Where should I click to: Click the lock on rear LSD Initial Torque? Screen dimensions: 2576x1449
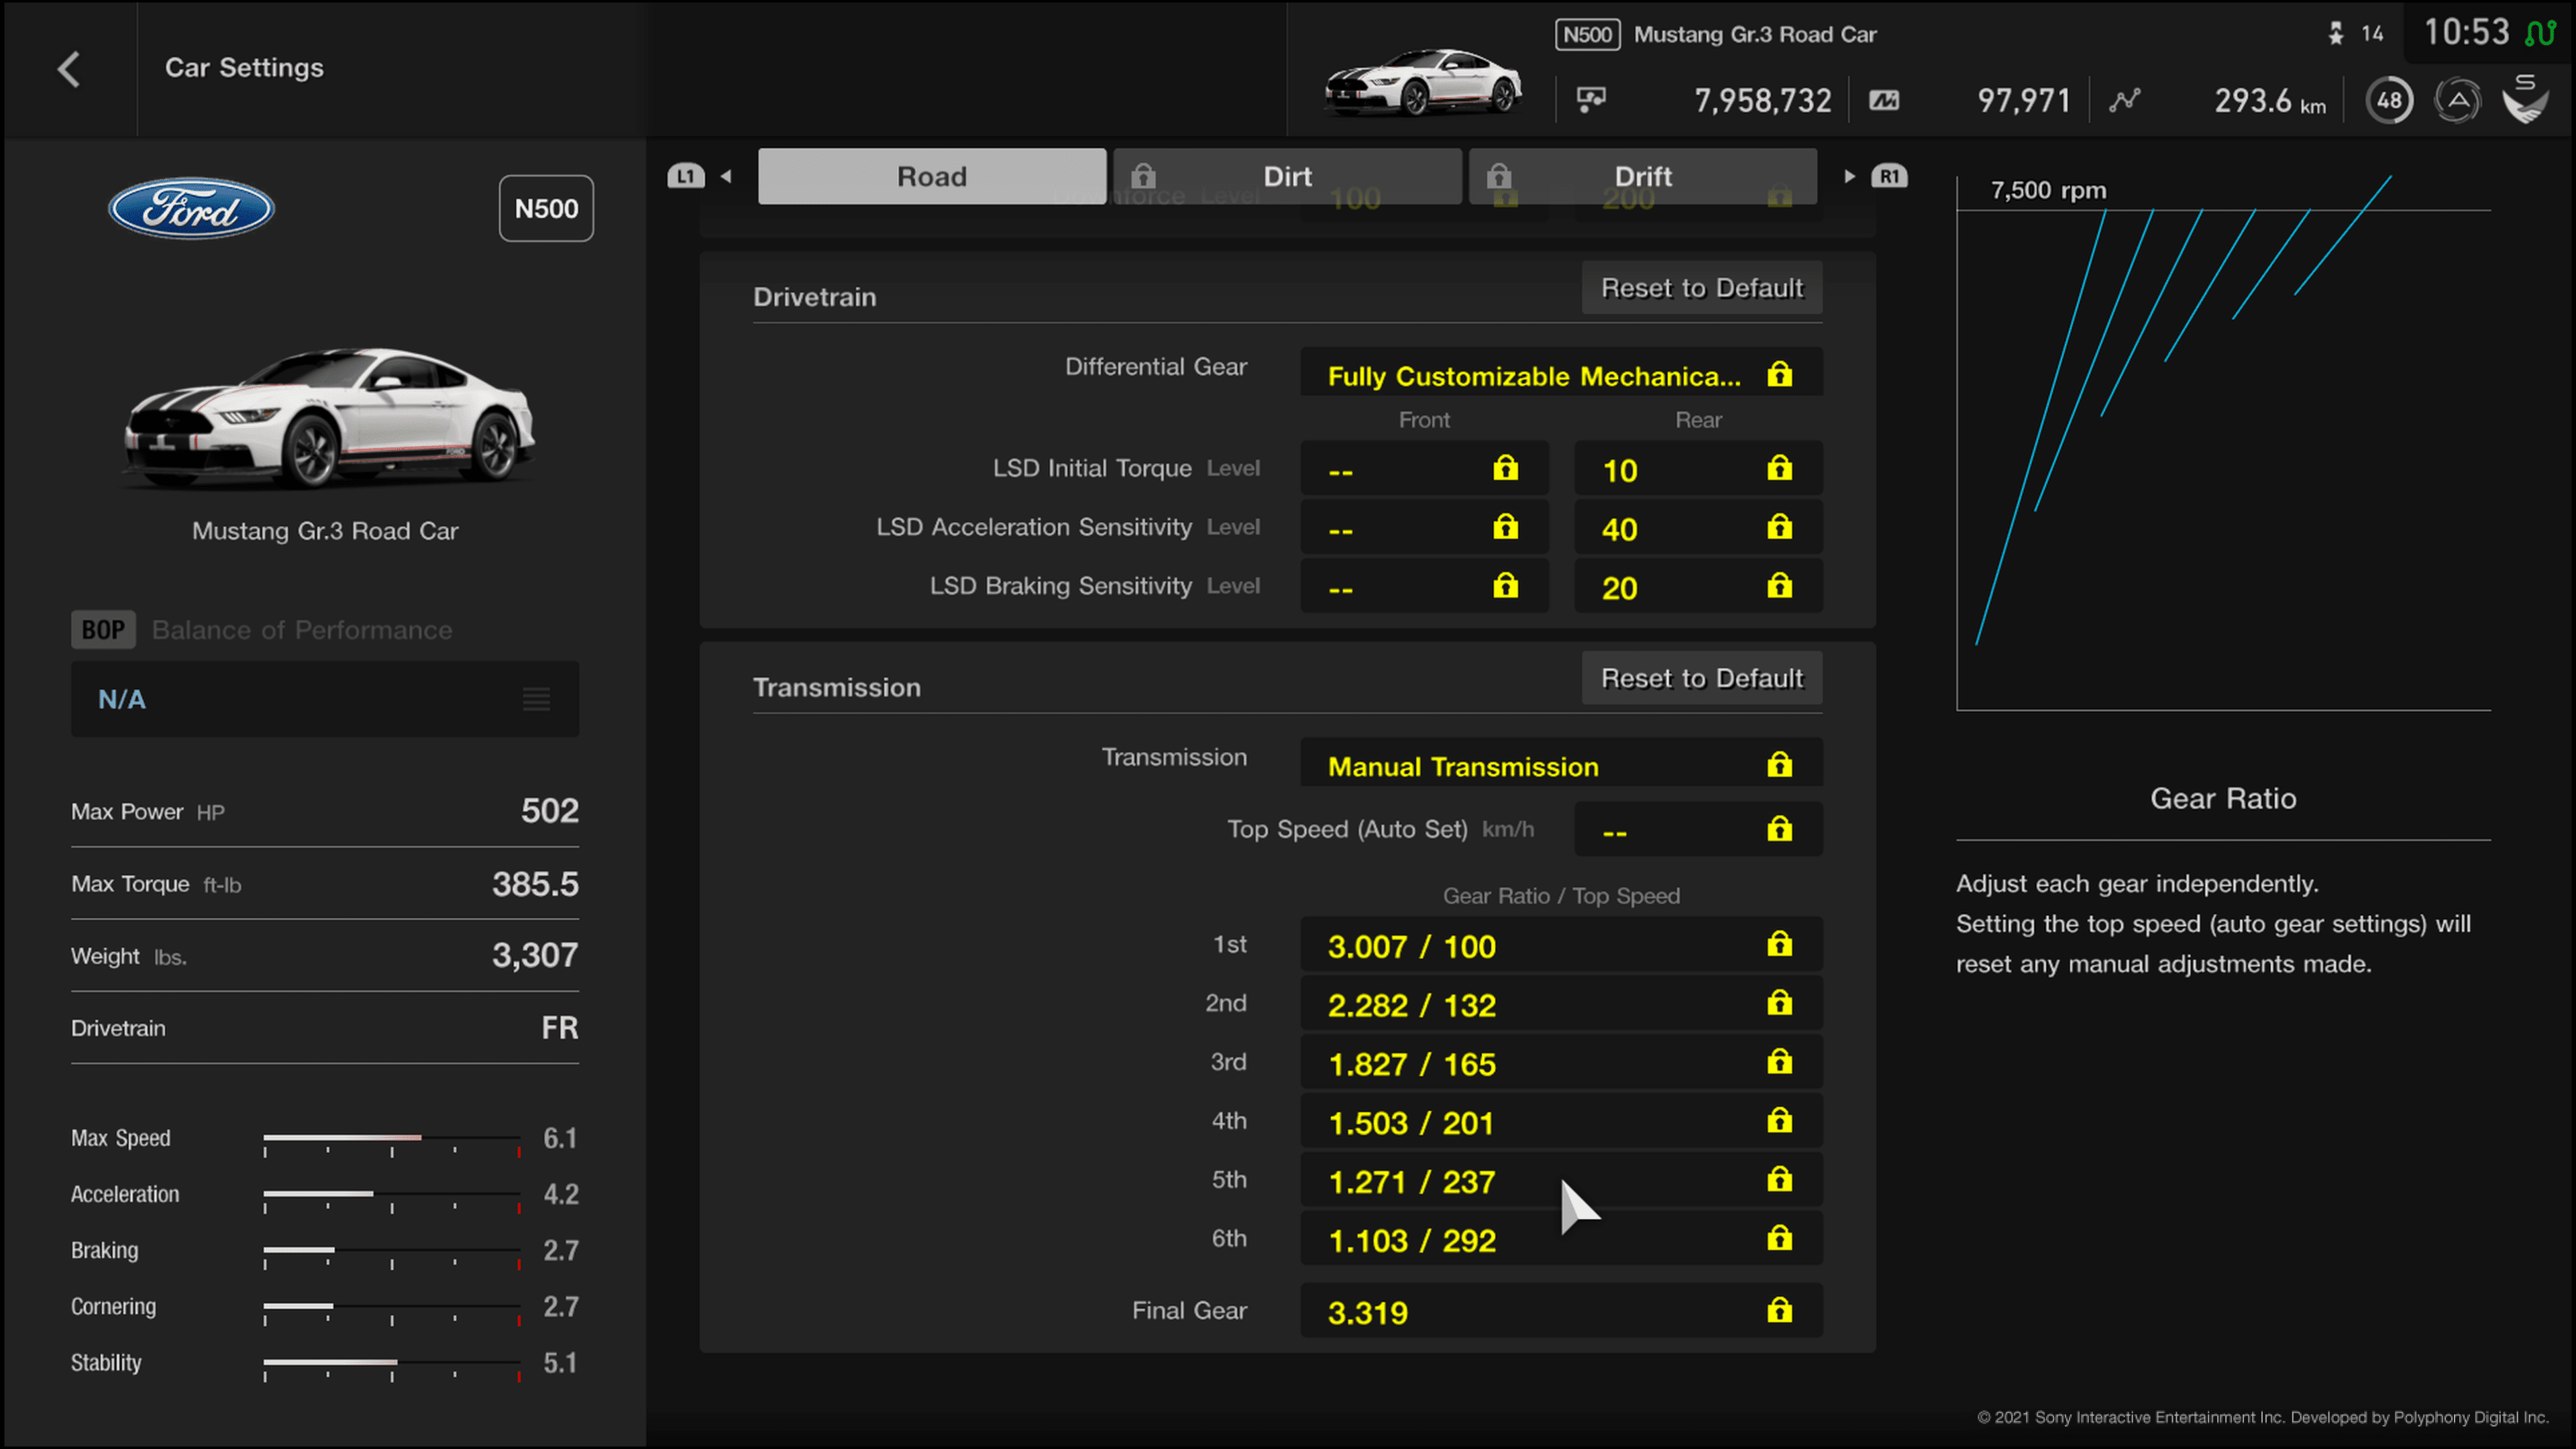1779,468
